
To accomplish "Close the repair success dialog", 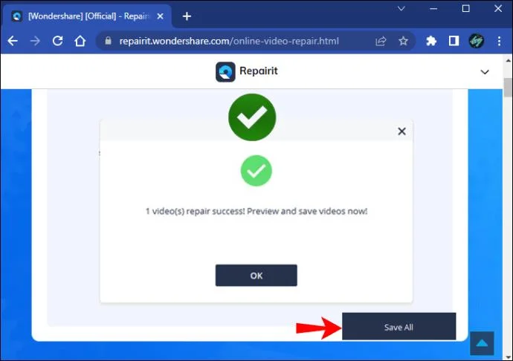I will [401, 131].
